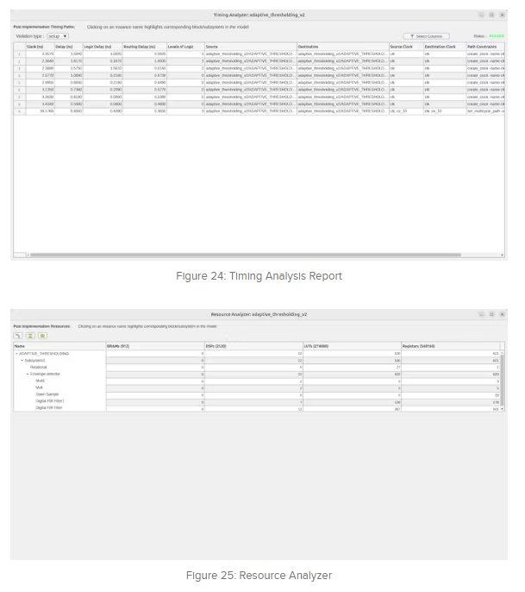Click the third Resource Analyzer toolbar icon
Viewport: 525px width, 592px height.
tap(42, 336)
